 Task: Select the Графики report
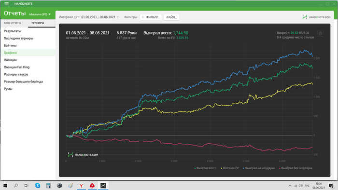(28, 53)
